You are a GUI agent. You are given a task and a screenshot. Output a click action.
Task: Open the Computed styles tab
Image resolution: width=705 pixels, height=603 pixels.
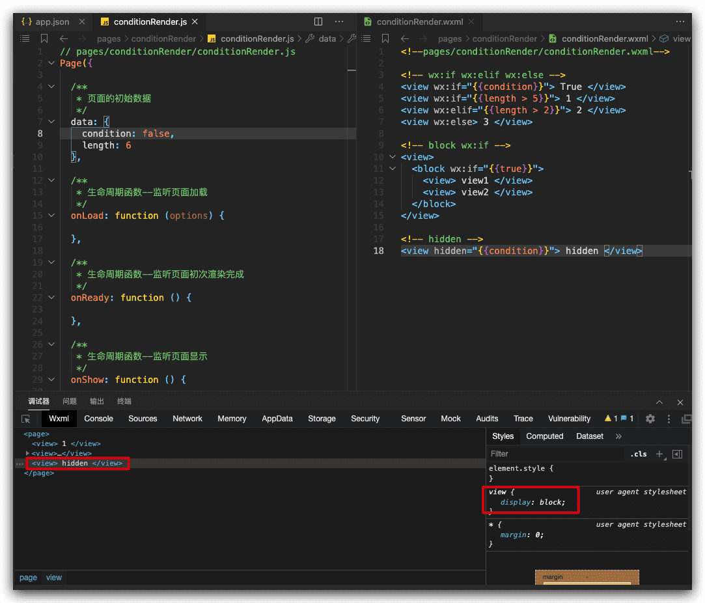coord(544,436)
